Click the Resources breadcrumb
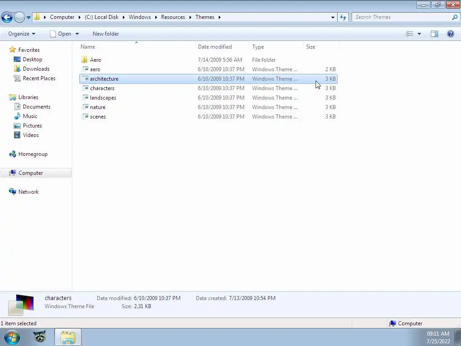The height and width of the screenshot is (346, 461). point(173,17)
